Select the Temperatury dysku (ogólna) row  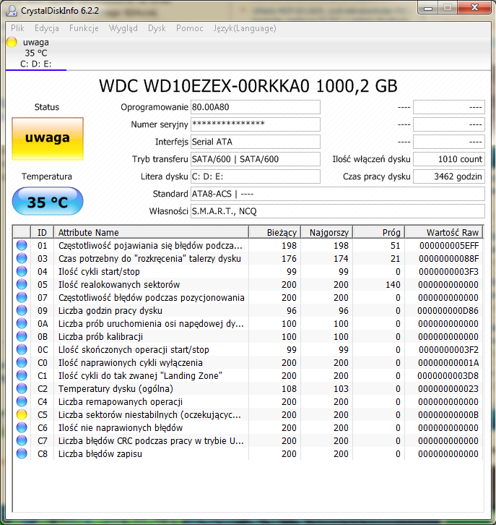tap(248, 389)
